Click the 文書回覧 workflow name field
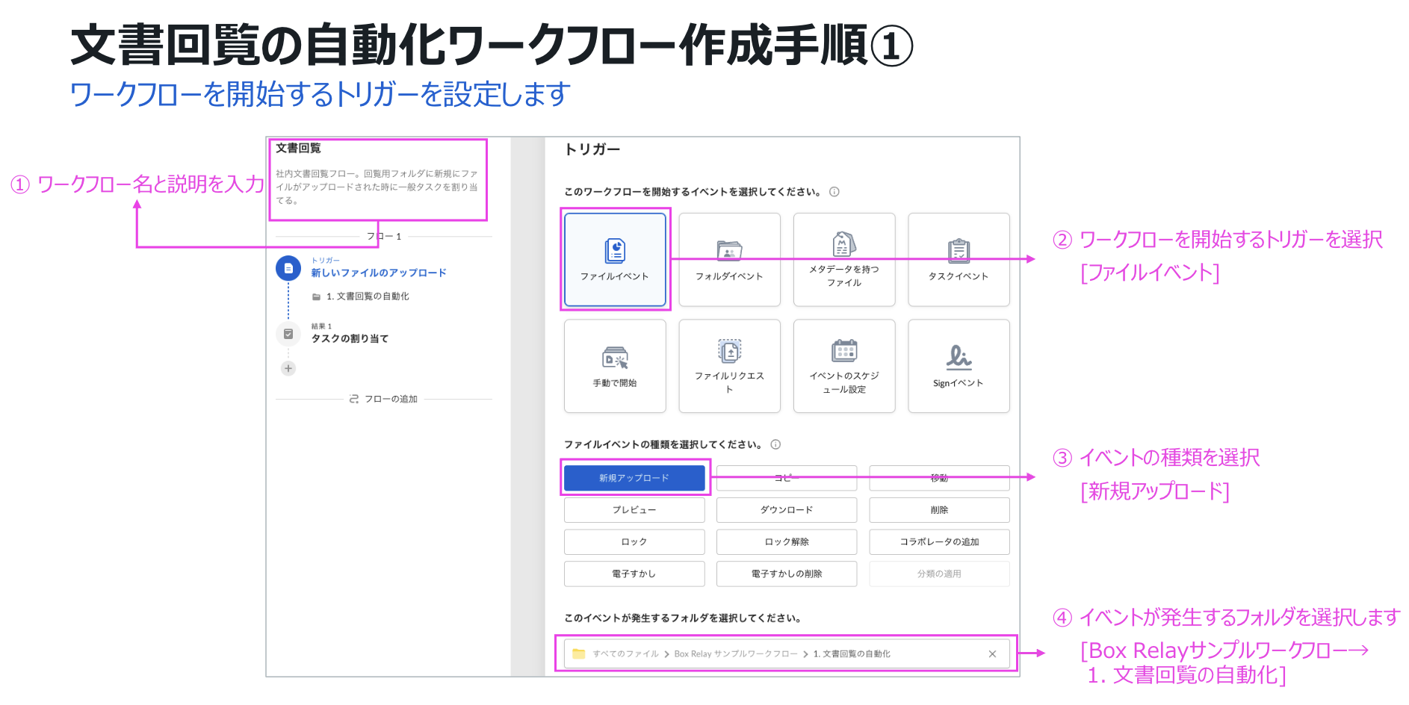 (x=299, y=149)
